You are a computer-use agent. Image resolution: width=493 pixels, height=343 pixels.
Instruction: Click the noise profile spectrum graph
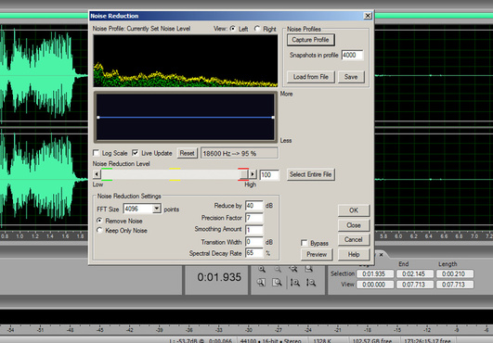pos(186,60)
